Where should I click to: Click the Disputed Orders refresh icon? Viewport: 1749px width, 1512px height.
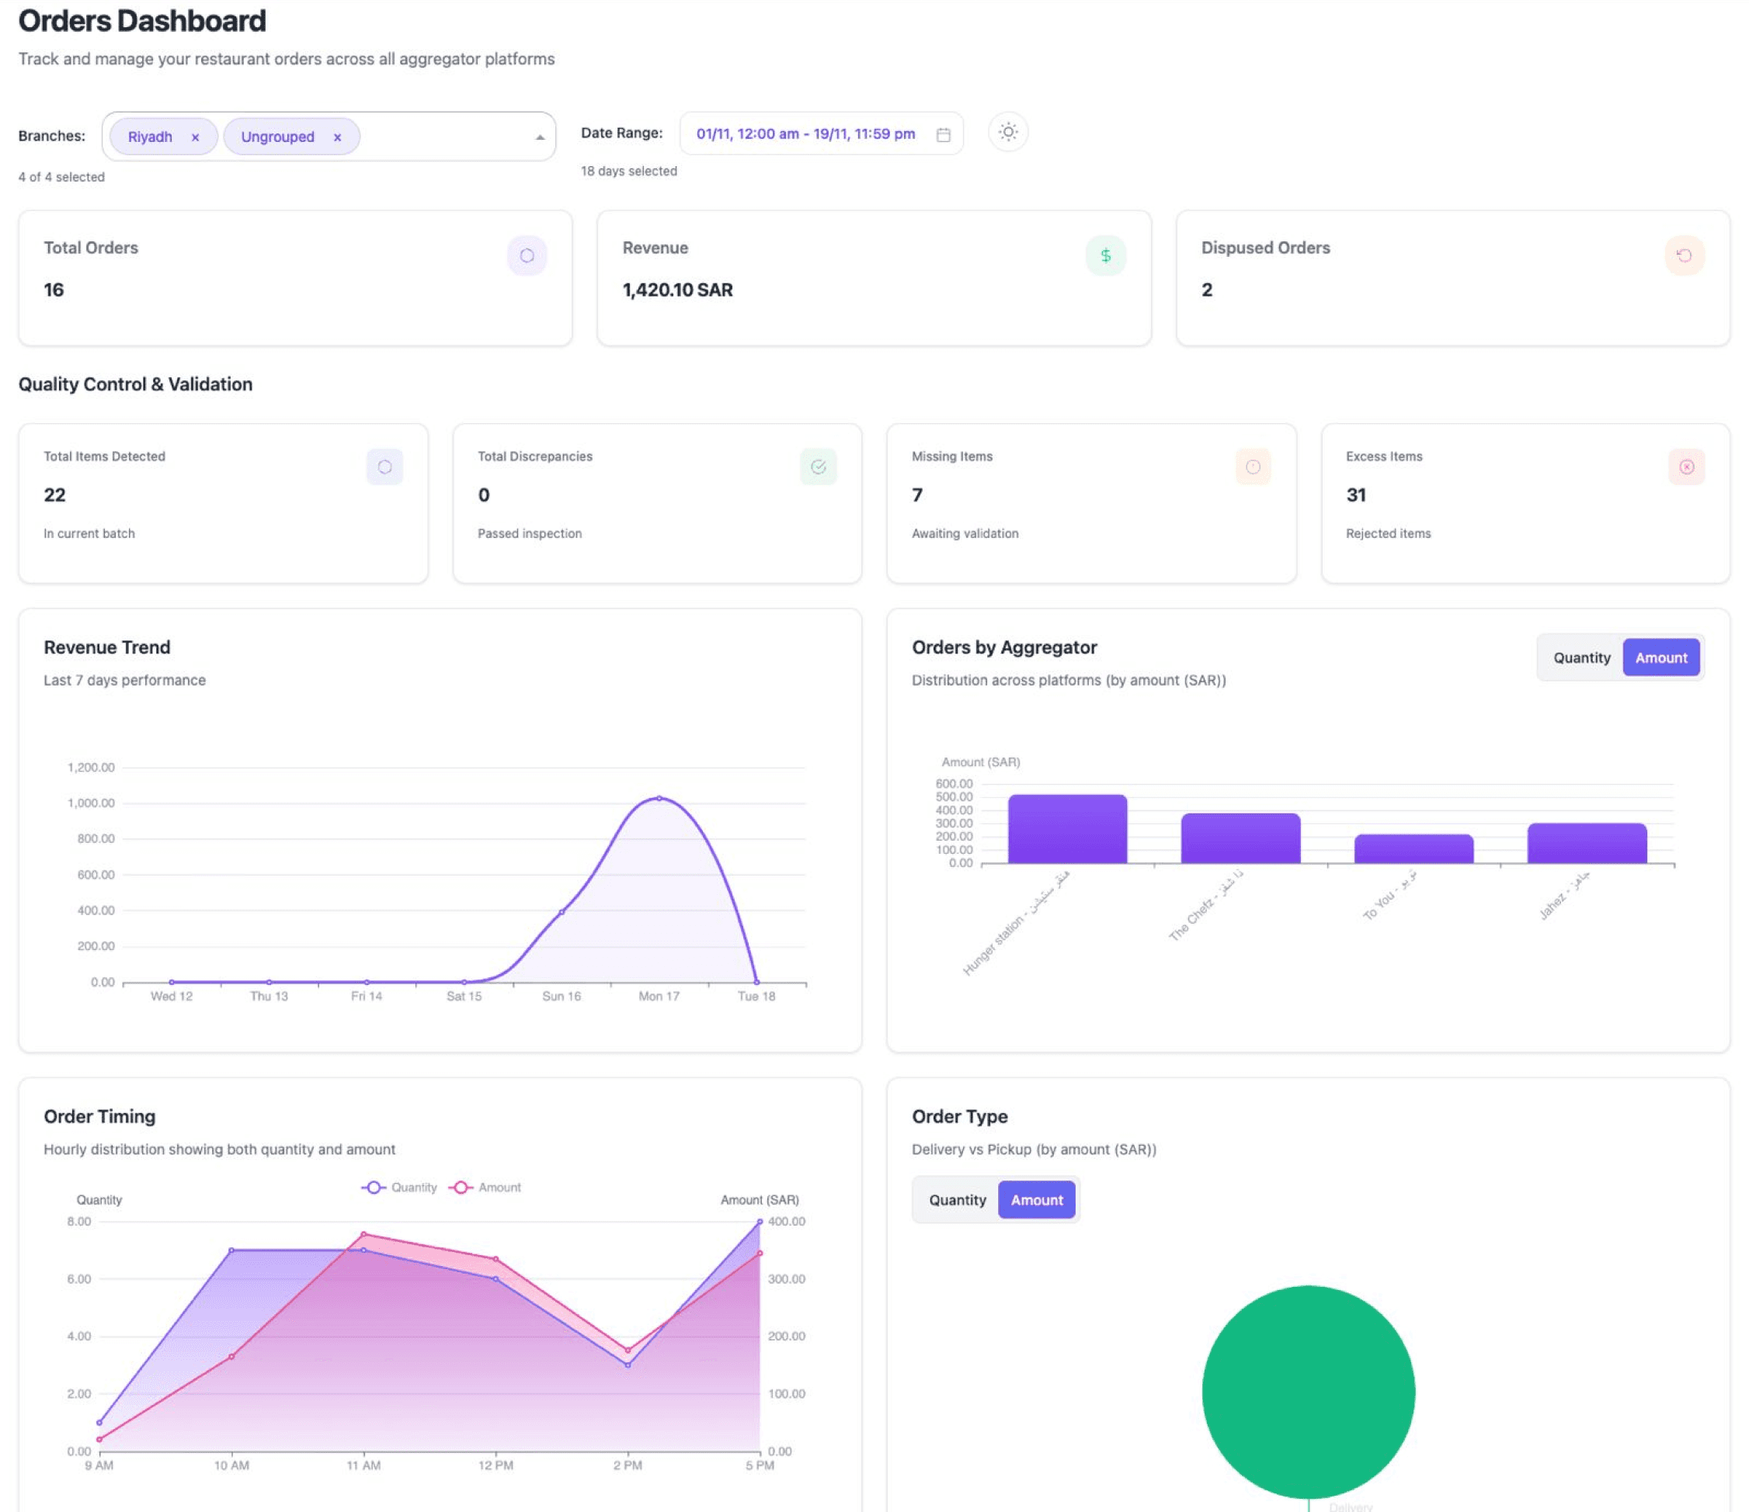point(1684,255)
